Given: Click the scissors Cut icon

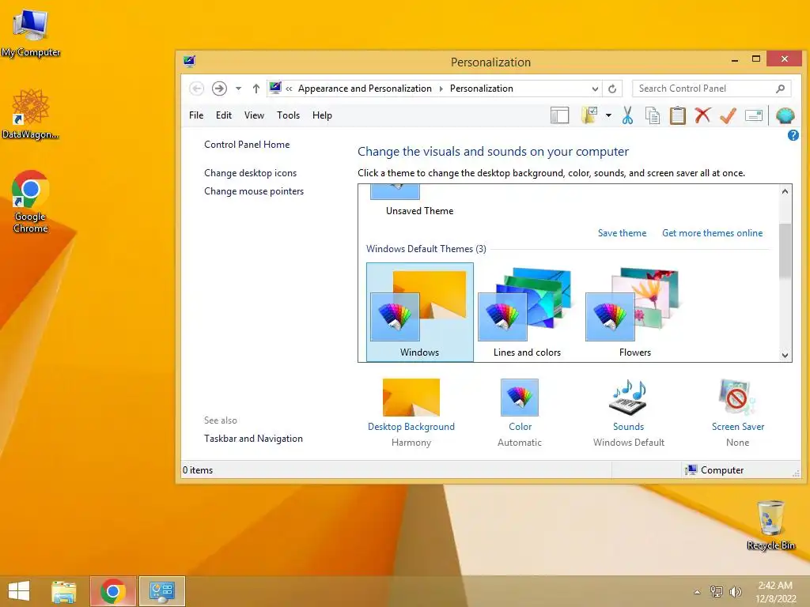Looking at the screenshot, I should (627, 115).
